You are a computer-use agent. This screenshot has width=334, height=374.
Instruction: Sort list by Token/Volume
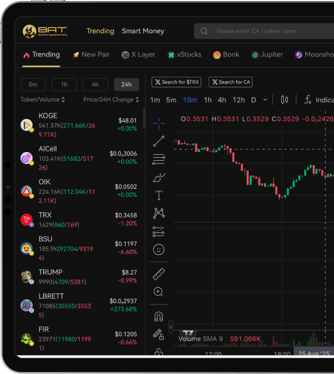[x=42, y=99]
